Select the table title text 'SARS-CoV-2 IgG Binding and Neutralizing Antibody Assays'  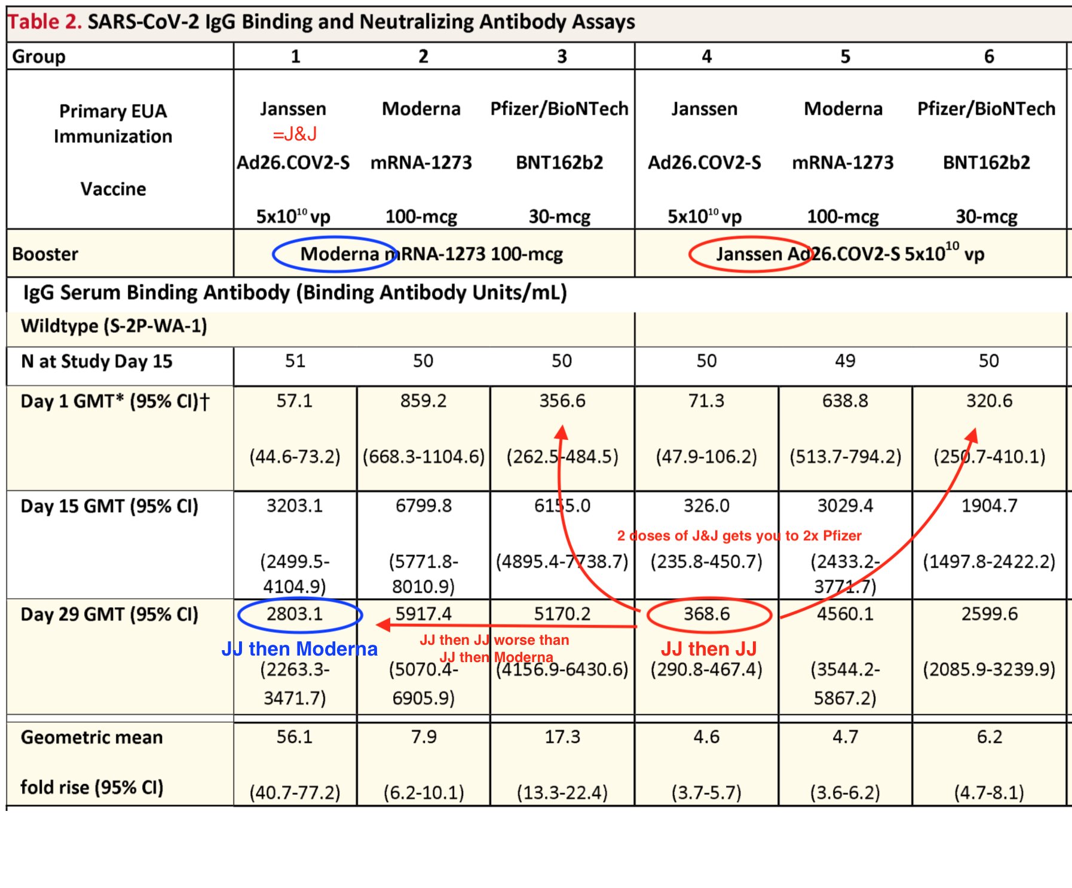[362, 22]
